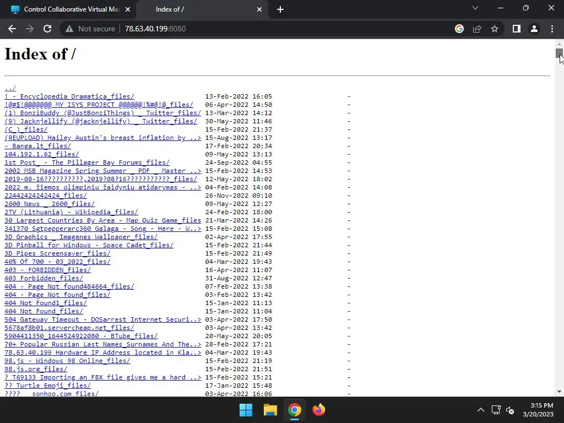Open BonziBuddy Twitter_files folder link
The width and height of the screenshot is (564, 423).
tap(102, 113)
